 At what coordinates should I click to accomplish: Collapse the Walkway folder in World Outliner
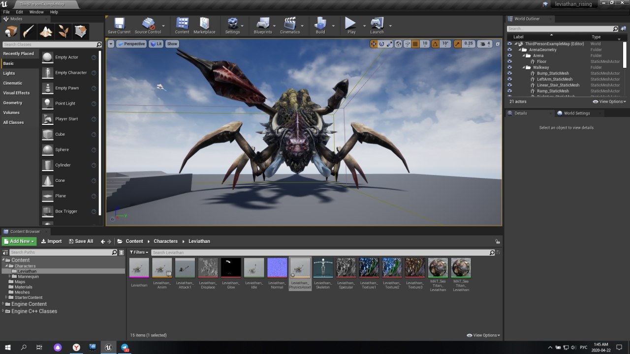(x=523, y=67)
